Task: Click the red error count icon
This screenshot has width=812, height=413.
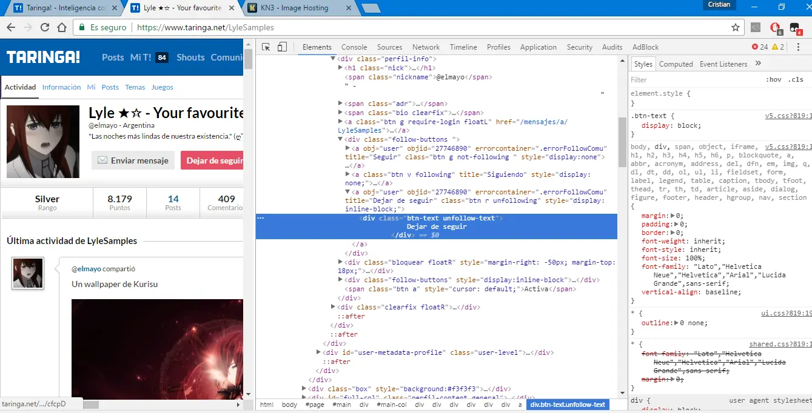Action: [755, 47]
